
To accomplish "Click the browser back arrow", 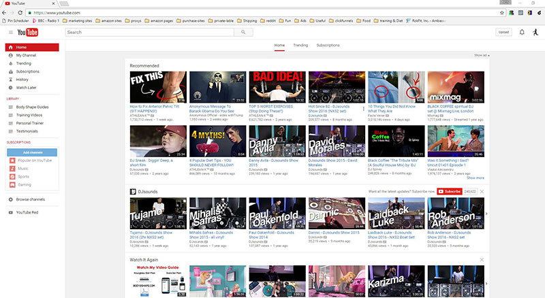I will 4,12.
